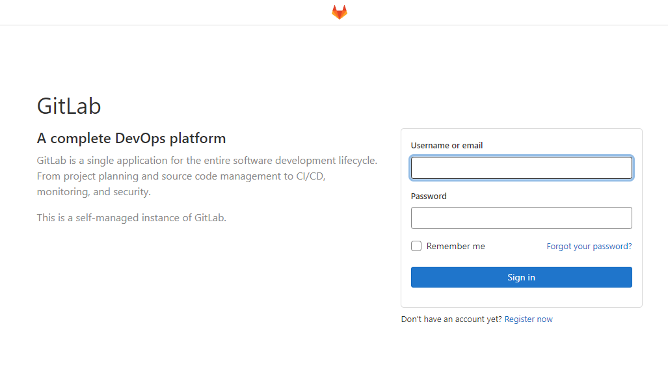
Task: Click into the Password input box
Action: 521,218
